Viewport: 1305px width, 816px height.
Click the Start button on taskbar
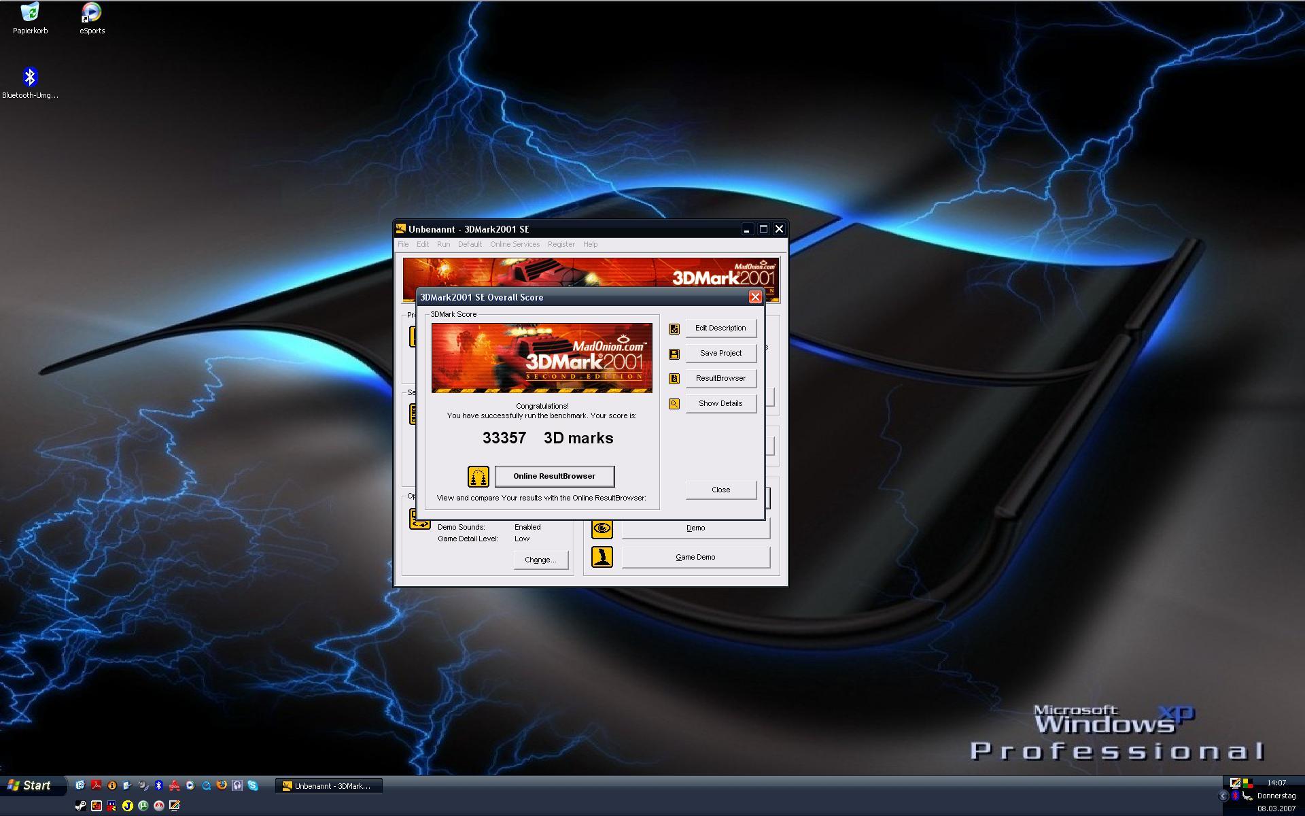[x=33, y=786]
